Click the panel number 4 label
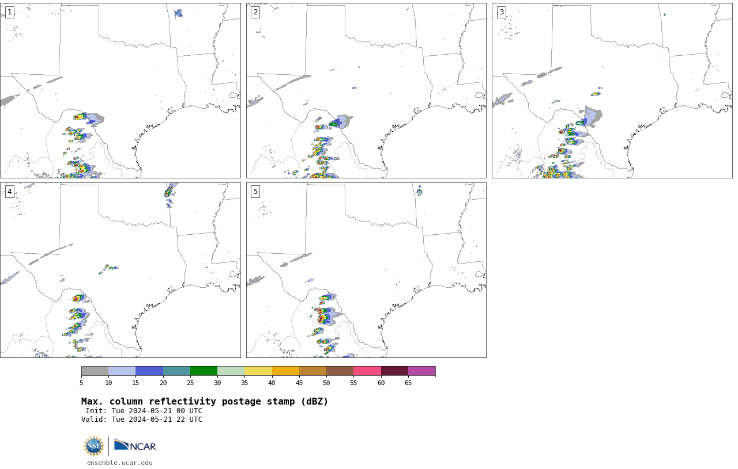The width and height of the screenshot is (738, 469). click(9, 192)
